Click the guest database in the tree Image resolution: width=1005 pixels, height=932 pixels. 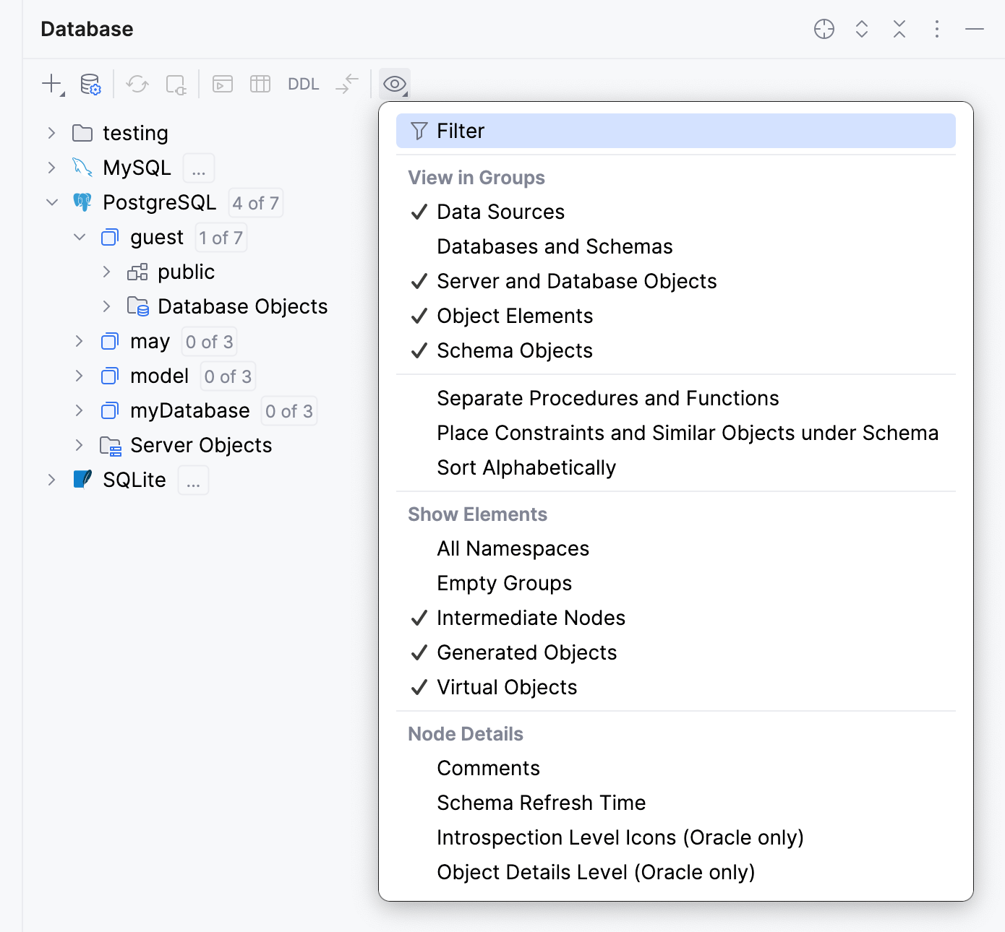155,237
